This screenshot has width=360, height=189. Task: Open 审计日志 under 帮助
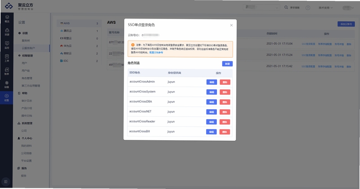tap(27, 101)
